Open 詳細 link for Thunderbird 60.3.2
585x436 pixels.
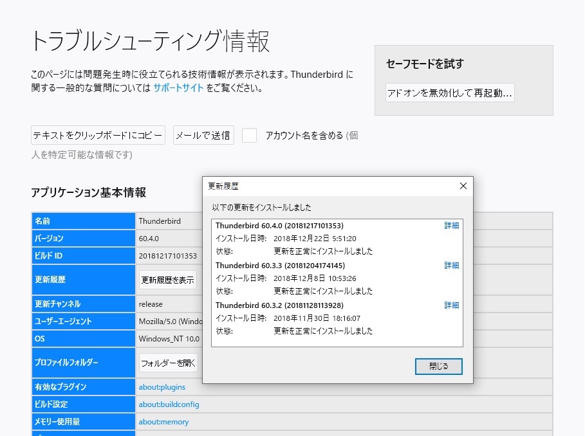point(451,305)
